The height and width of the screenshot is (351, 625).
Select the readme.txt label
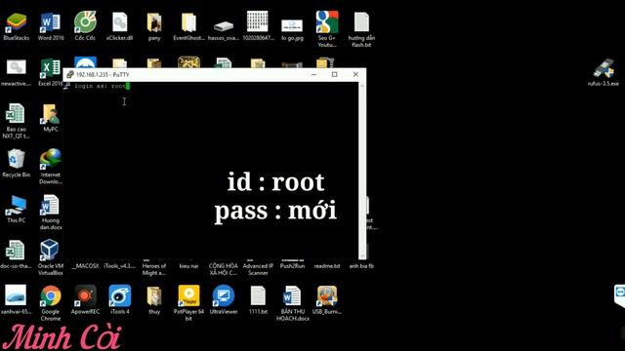click(327, 266)
